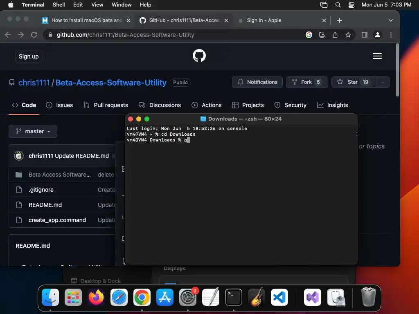Viewport: 419px width, 314px height.
Task: Click the GitHub page vertical scrollbar
Action: click(397, 70)
